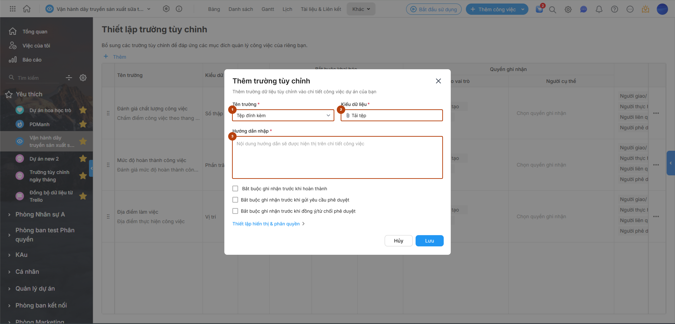Unfavorite star for Dự án new 2
Viewport: 675px width, 324px height.
click(x=83, y=158)
